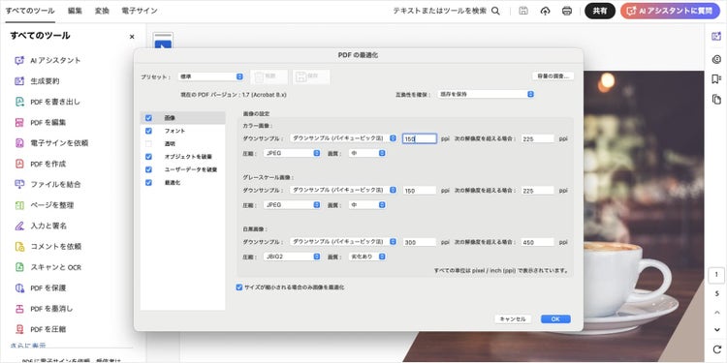Open the pages copy icon on right rail
The image size is (727, 363).
pyautogui.click(x=716, y=99)
